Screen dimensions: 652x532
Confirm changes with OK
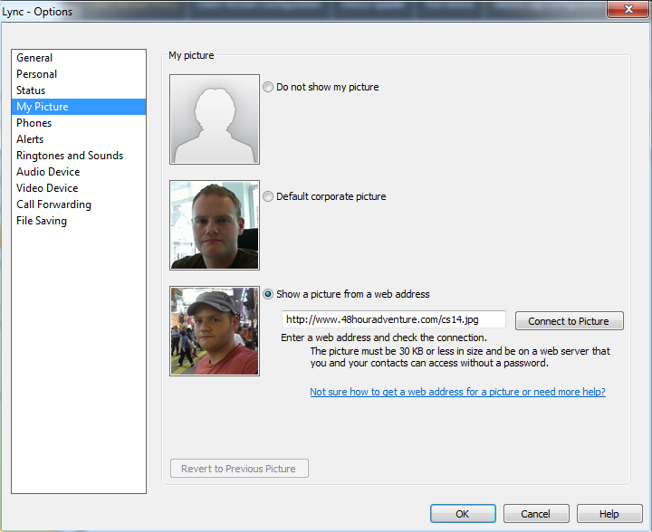pos(463,514)
